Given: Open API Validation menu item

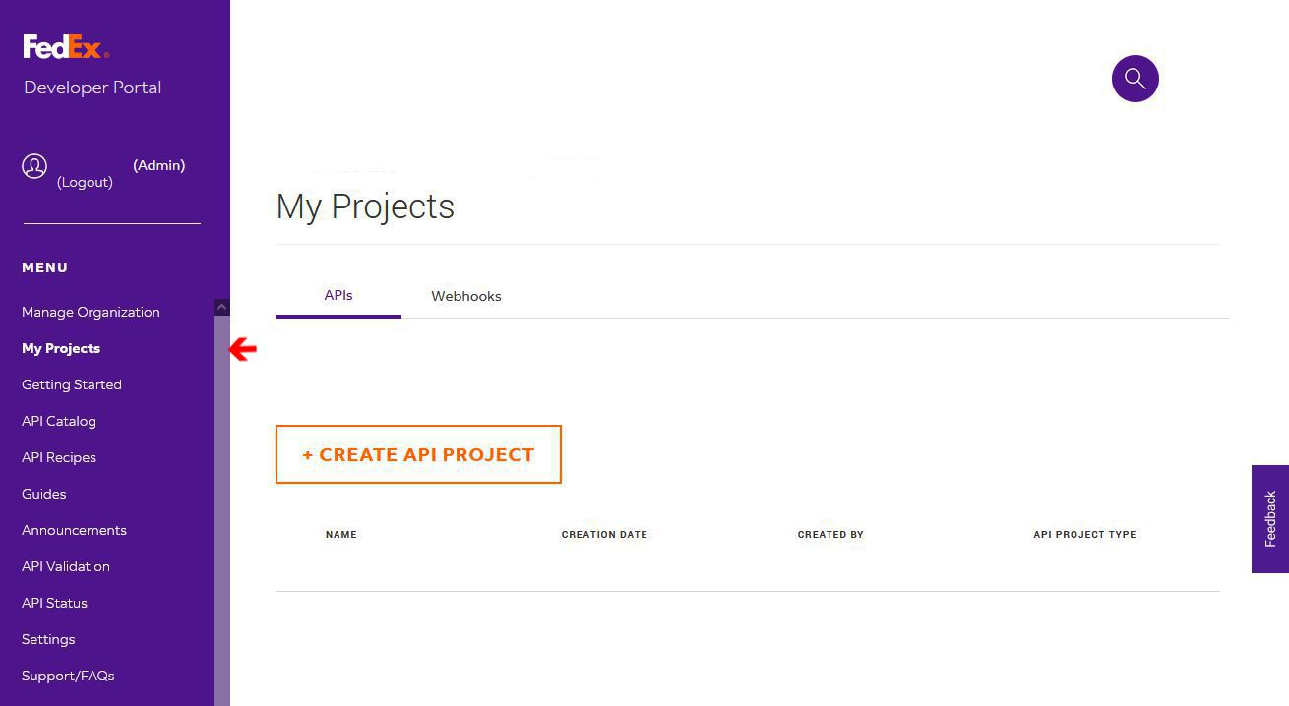Looking at the screenshot, I should tap(66, 566).
